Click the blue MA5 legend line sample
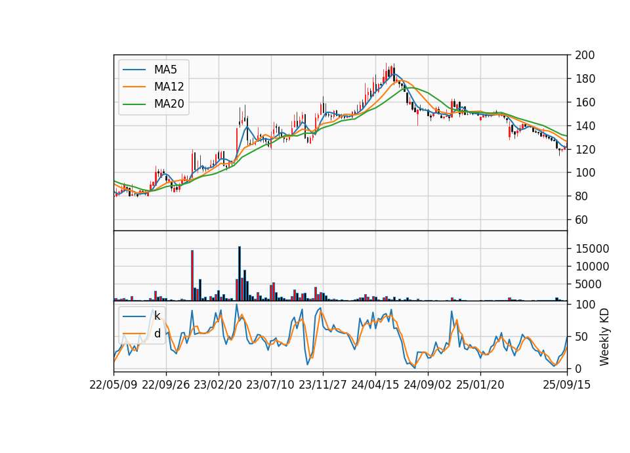 click(134, 70)
